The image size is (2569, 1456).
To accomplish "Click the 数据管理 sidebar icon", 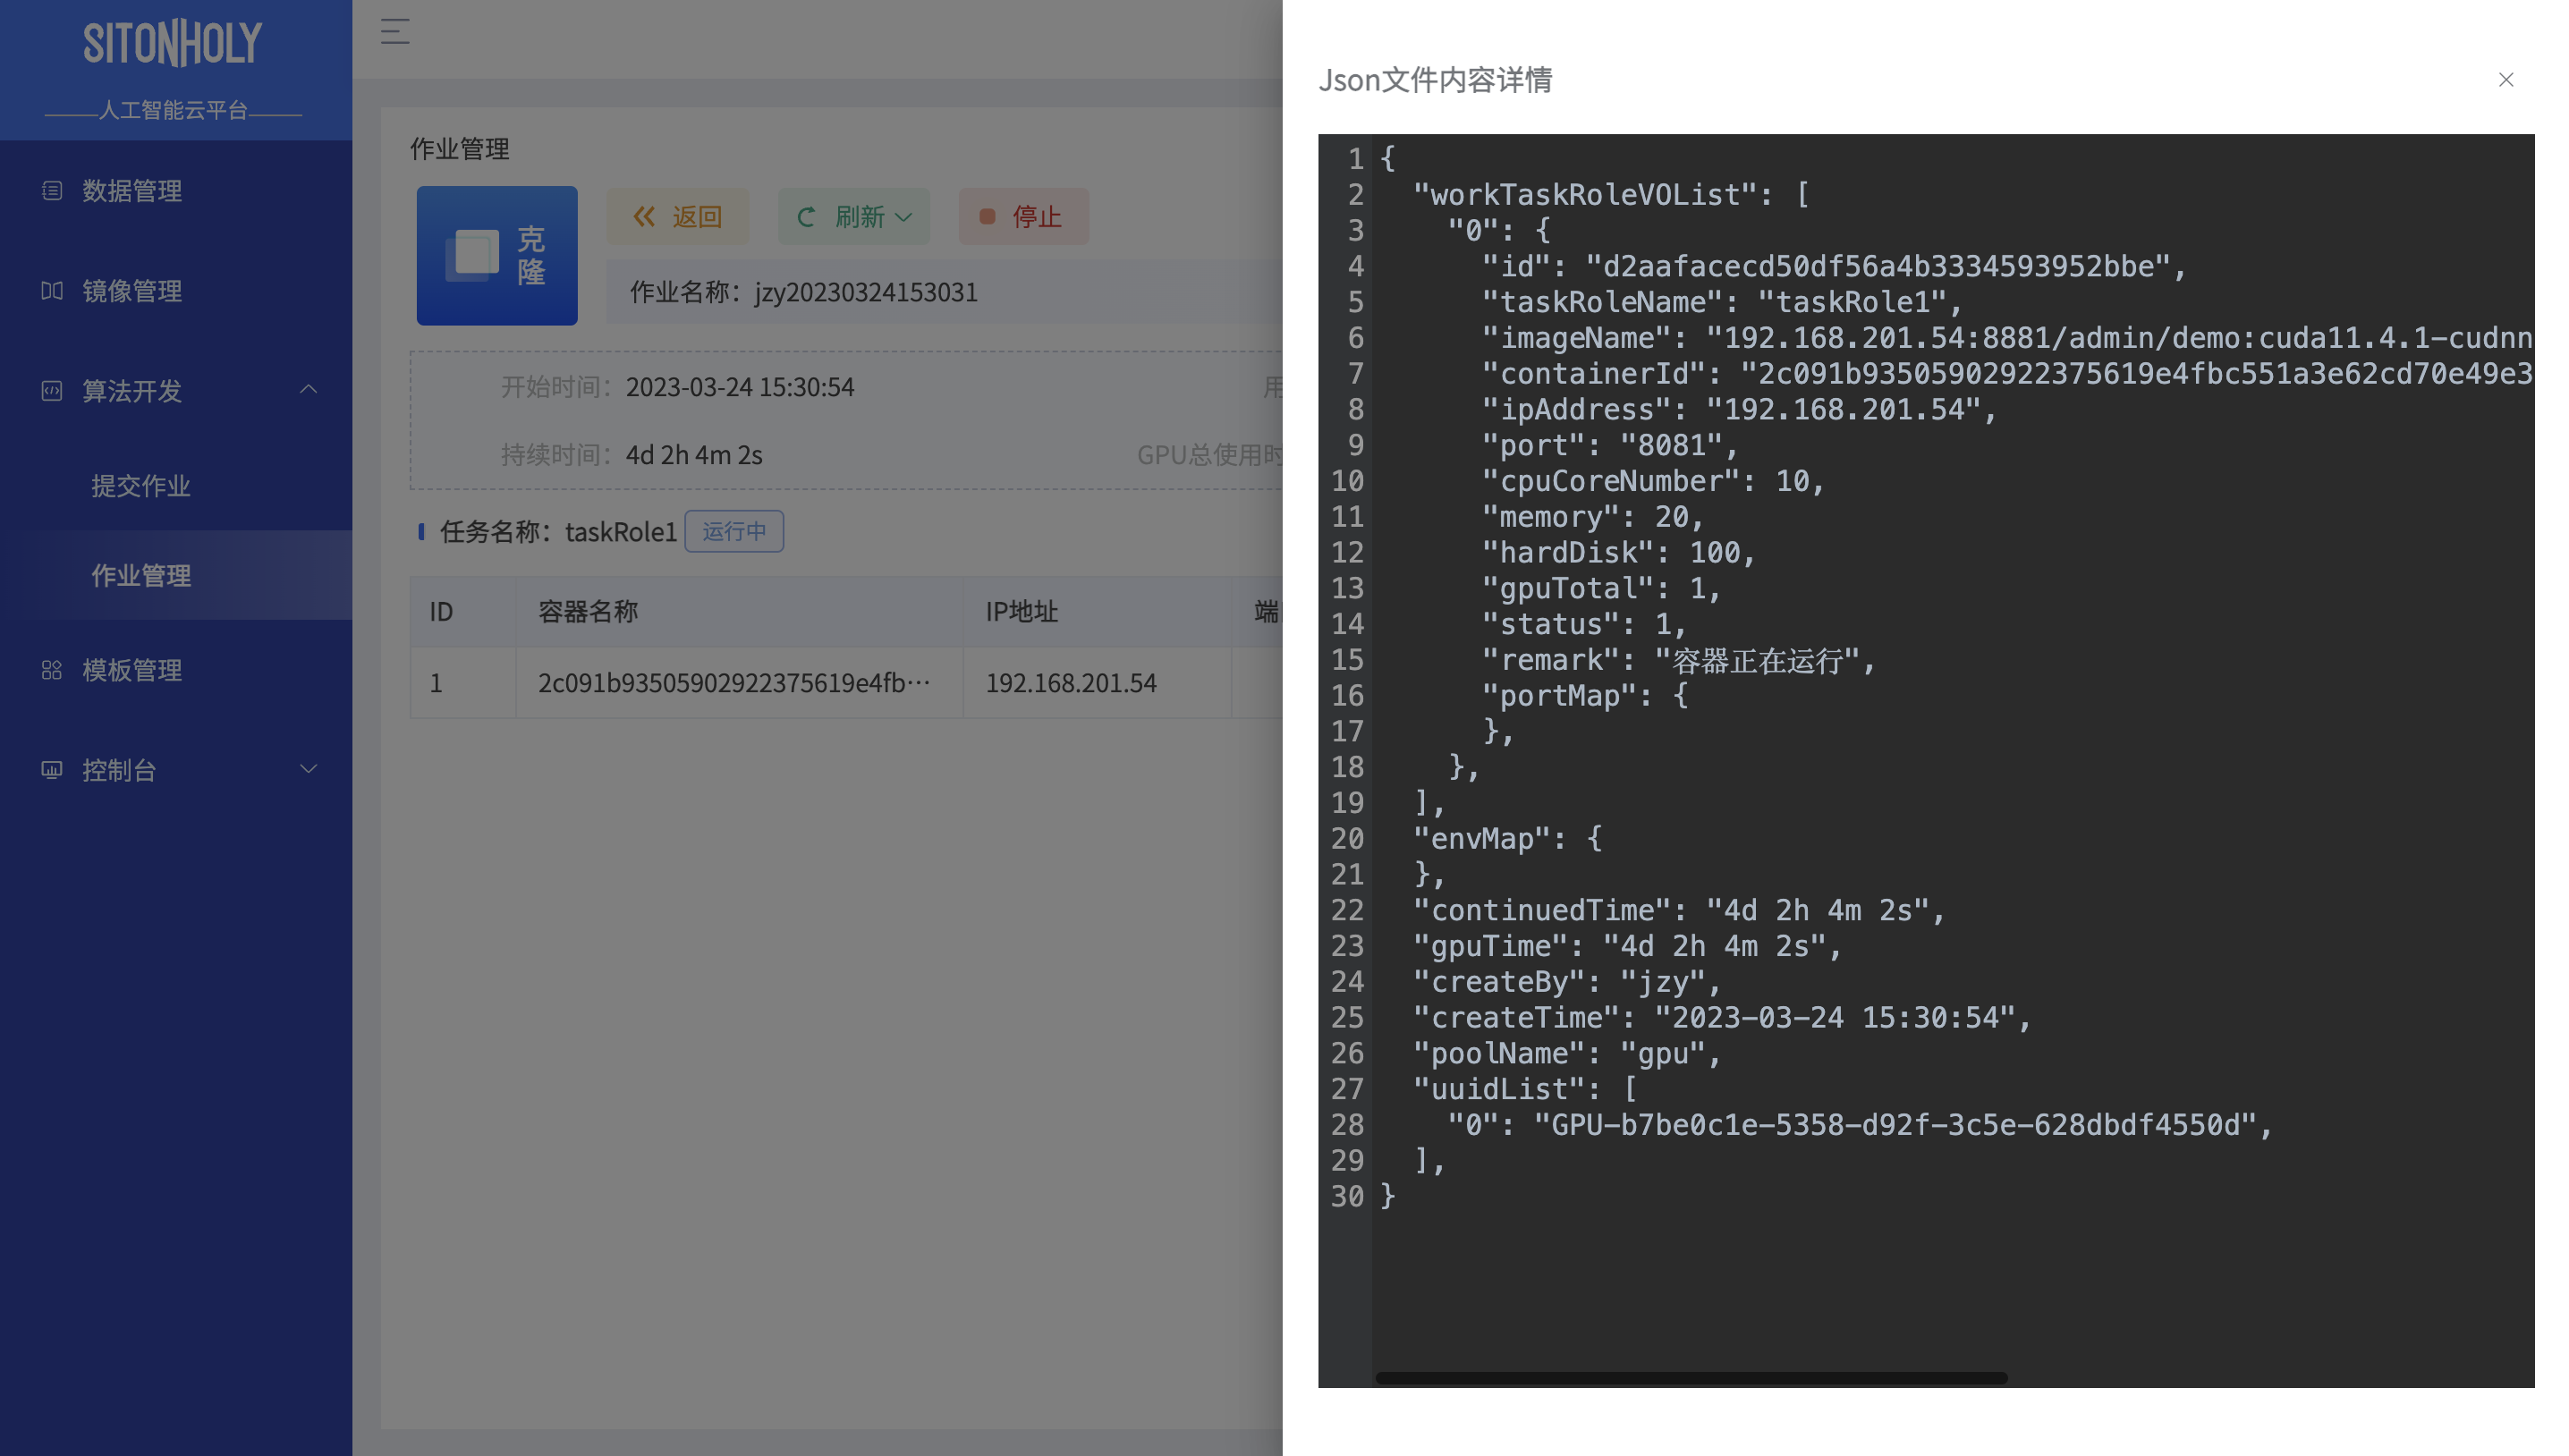I will (x=52, y=190).
